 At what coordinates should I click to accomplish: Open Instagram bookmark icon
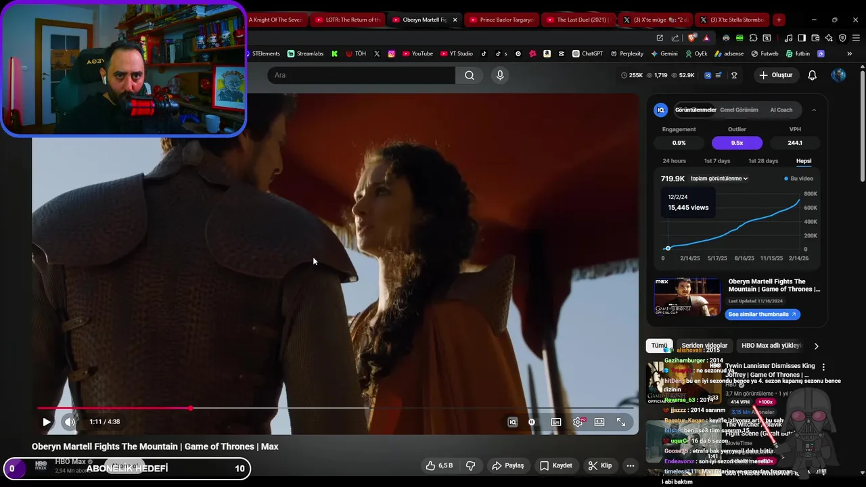click(392, 53)
